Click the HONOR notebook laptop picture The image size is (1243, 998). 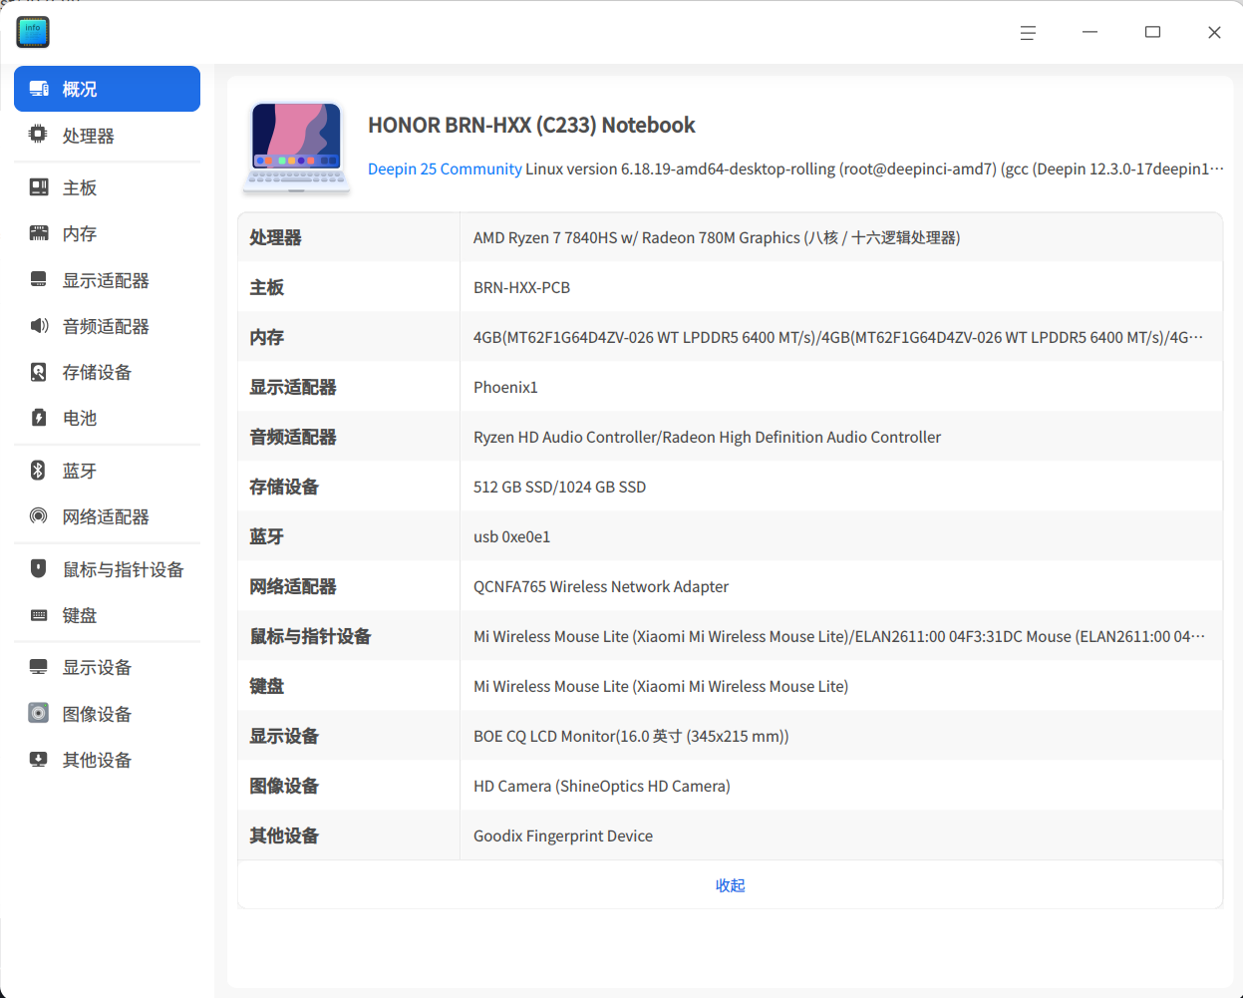[297, 148]
